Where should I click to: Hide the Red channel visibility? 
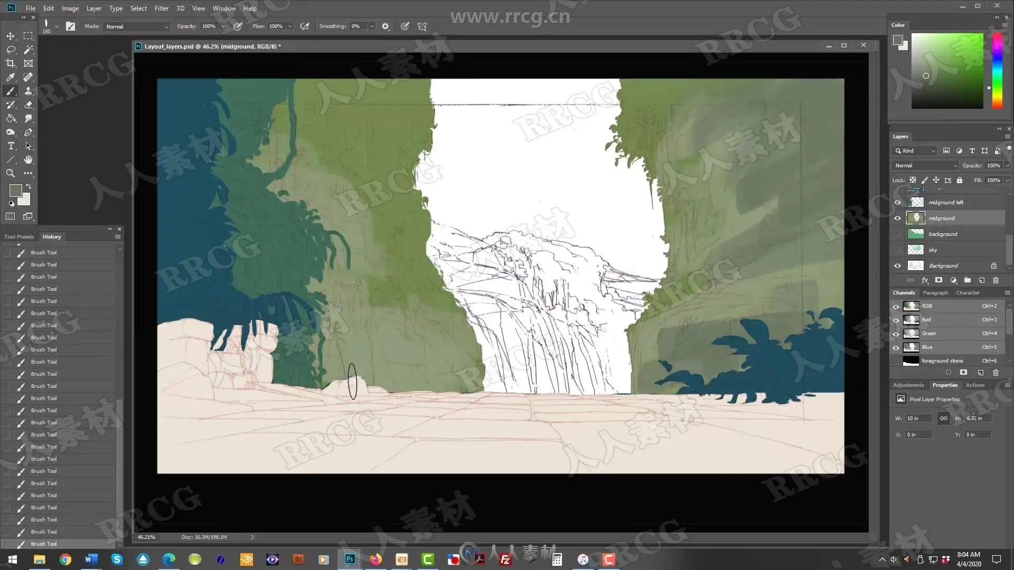point(896,320)
